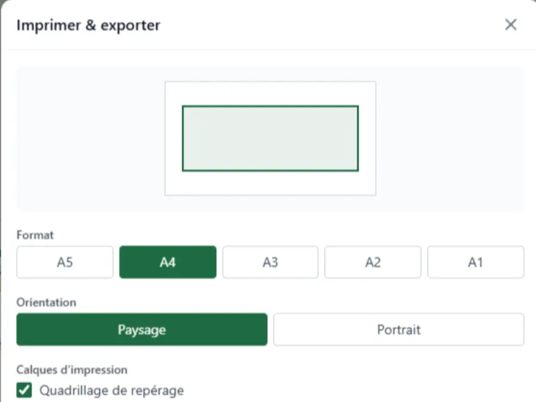Uncheck Quadrillage de repérage checkbox
The width and height of the screenshot is (536, 402).
pyautogui.click(x=24, y=390)
